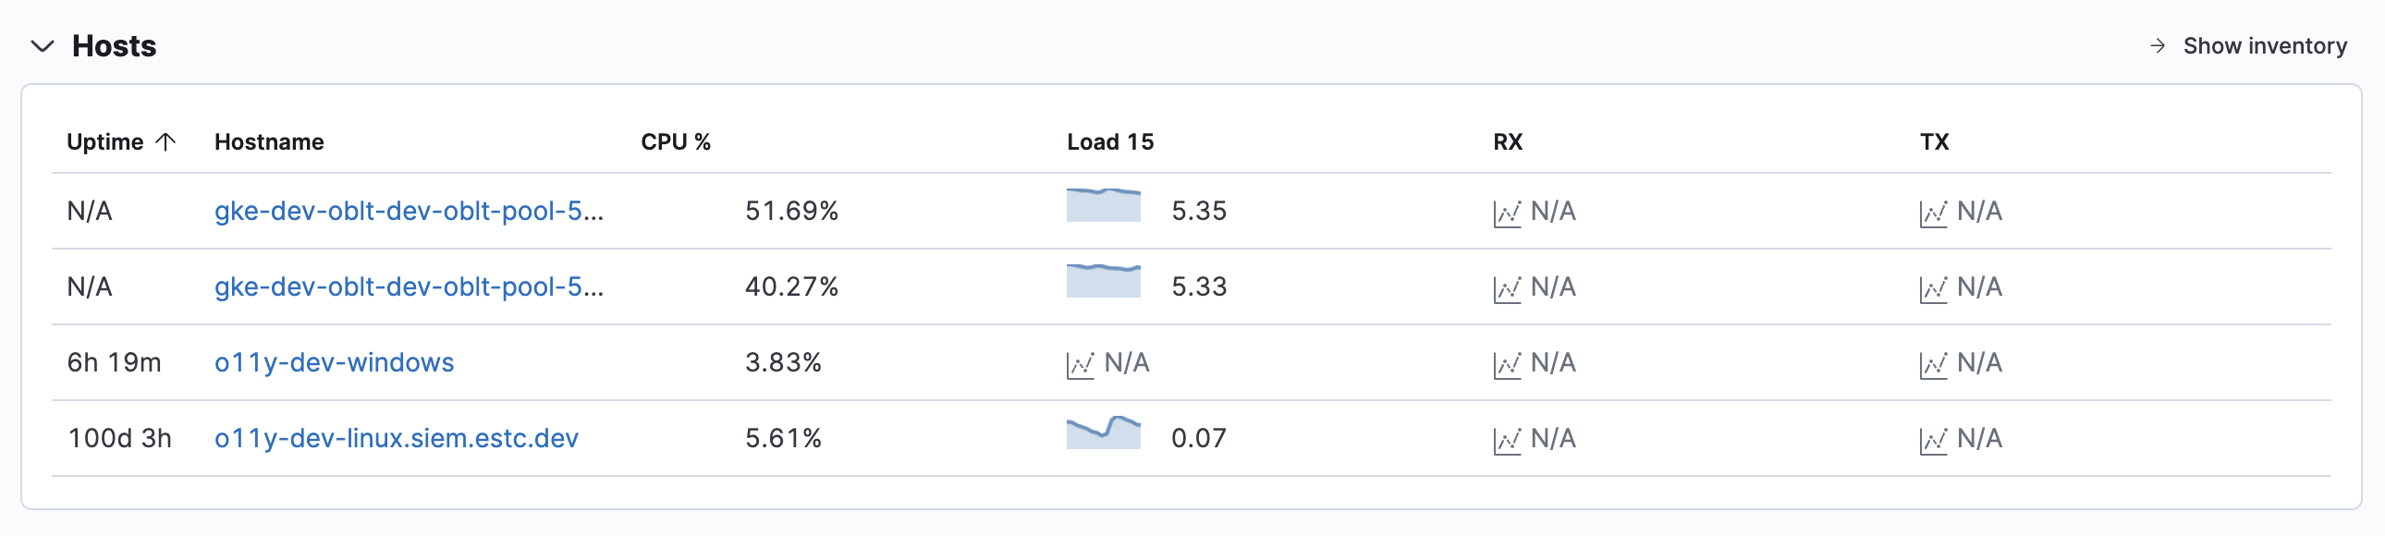Select the TX N/A icon for o11y-dev-windows
Screen dimensions: 2385x536
click(1935, 364)
